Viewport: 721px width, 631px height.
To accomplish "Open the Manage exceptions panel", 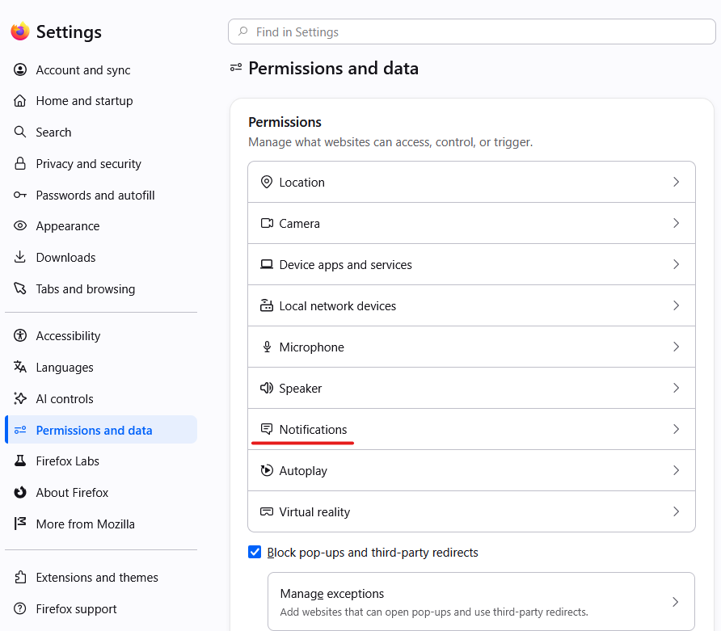I will coord(481,602).
